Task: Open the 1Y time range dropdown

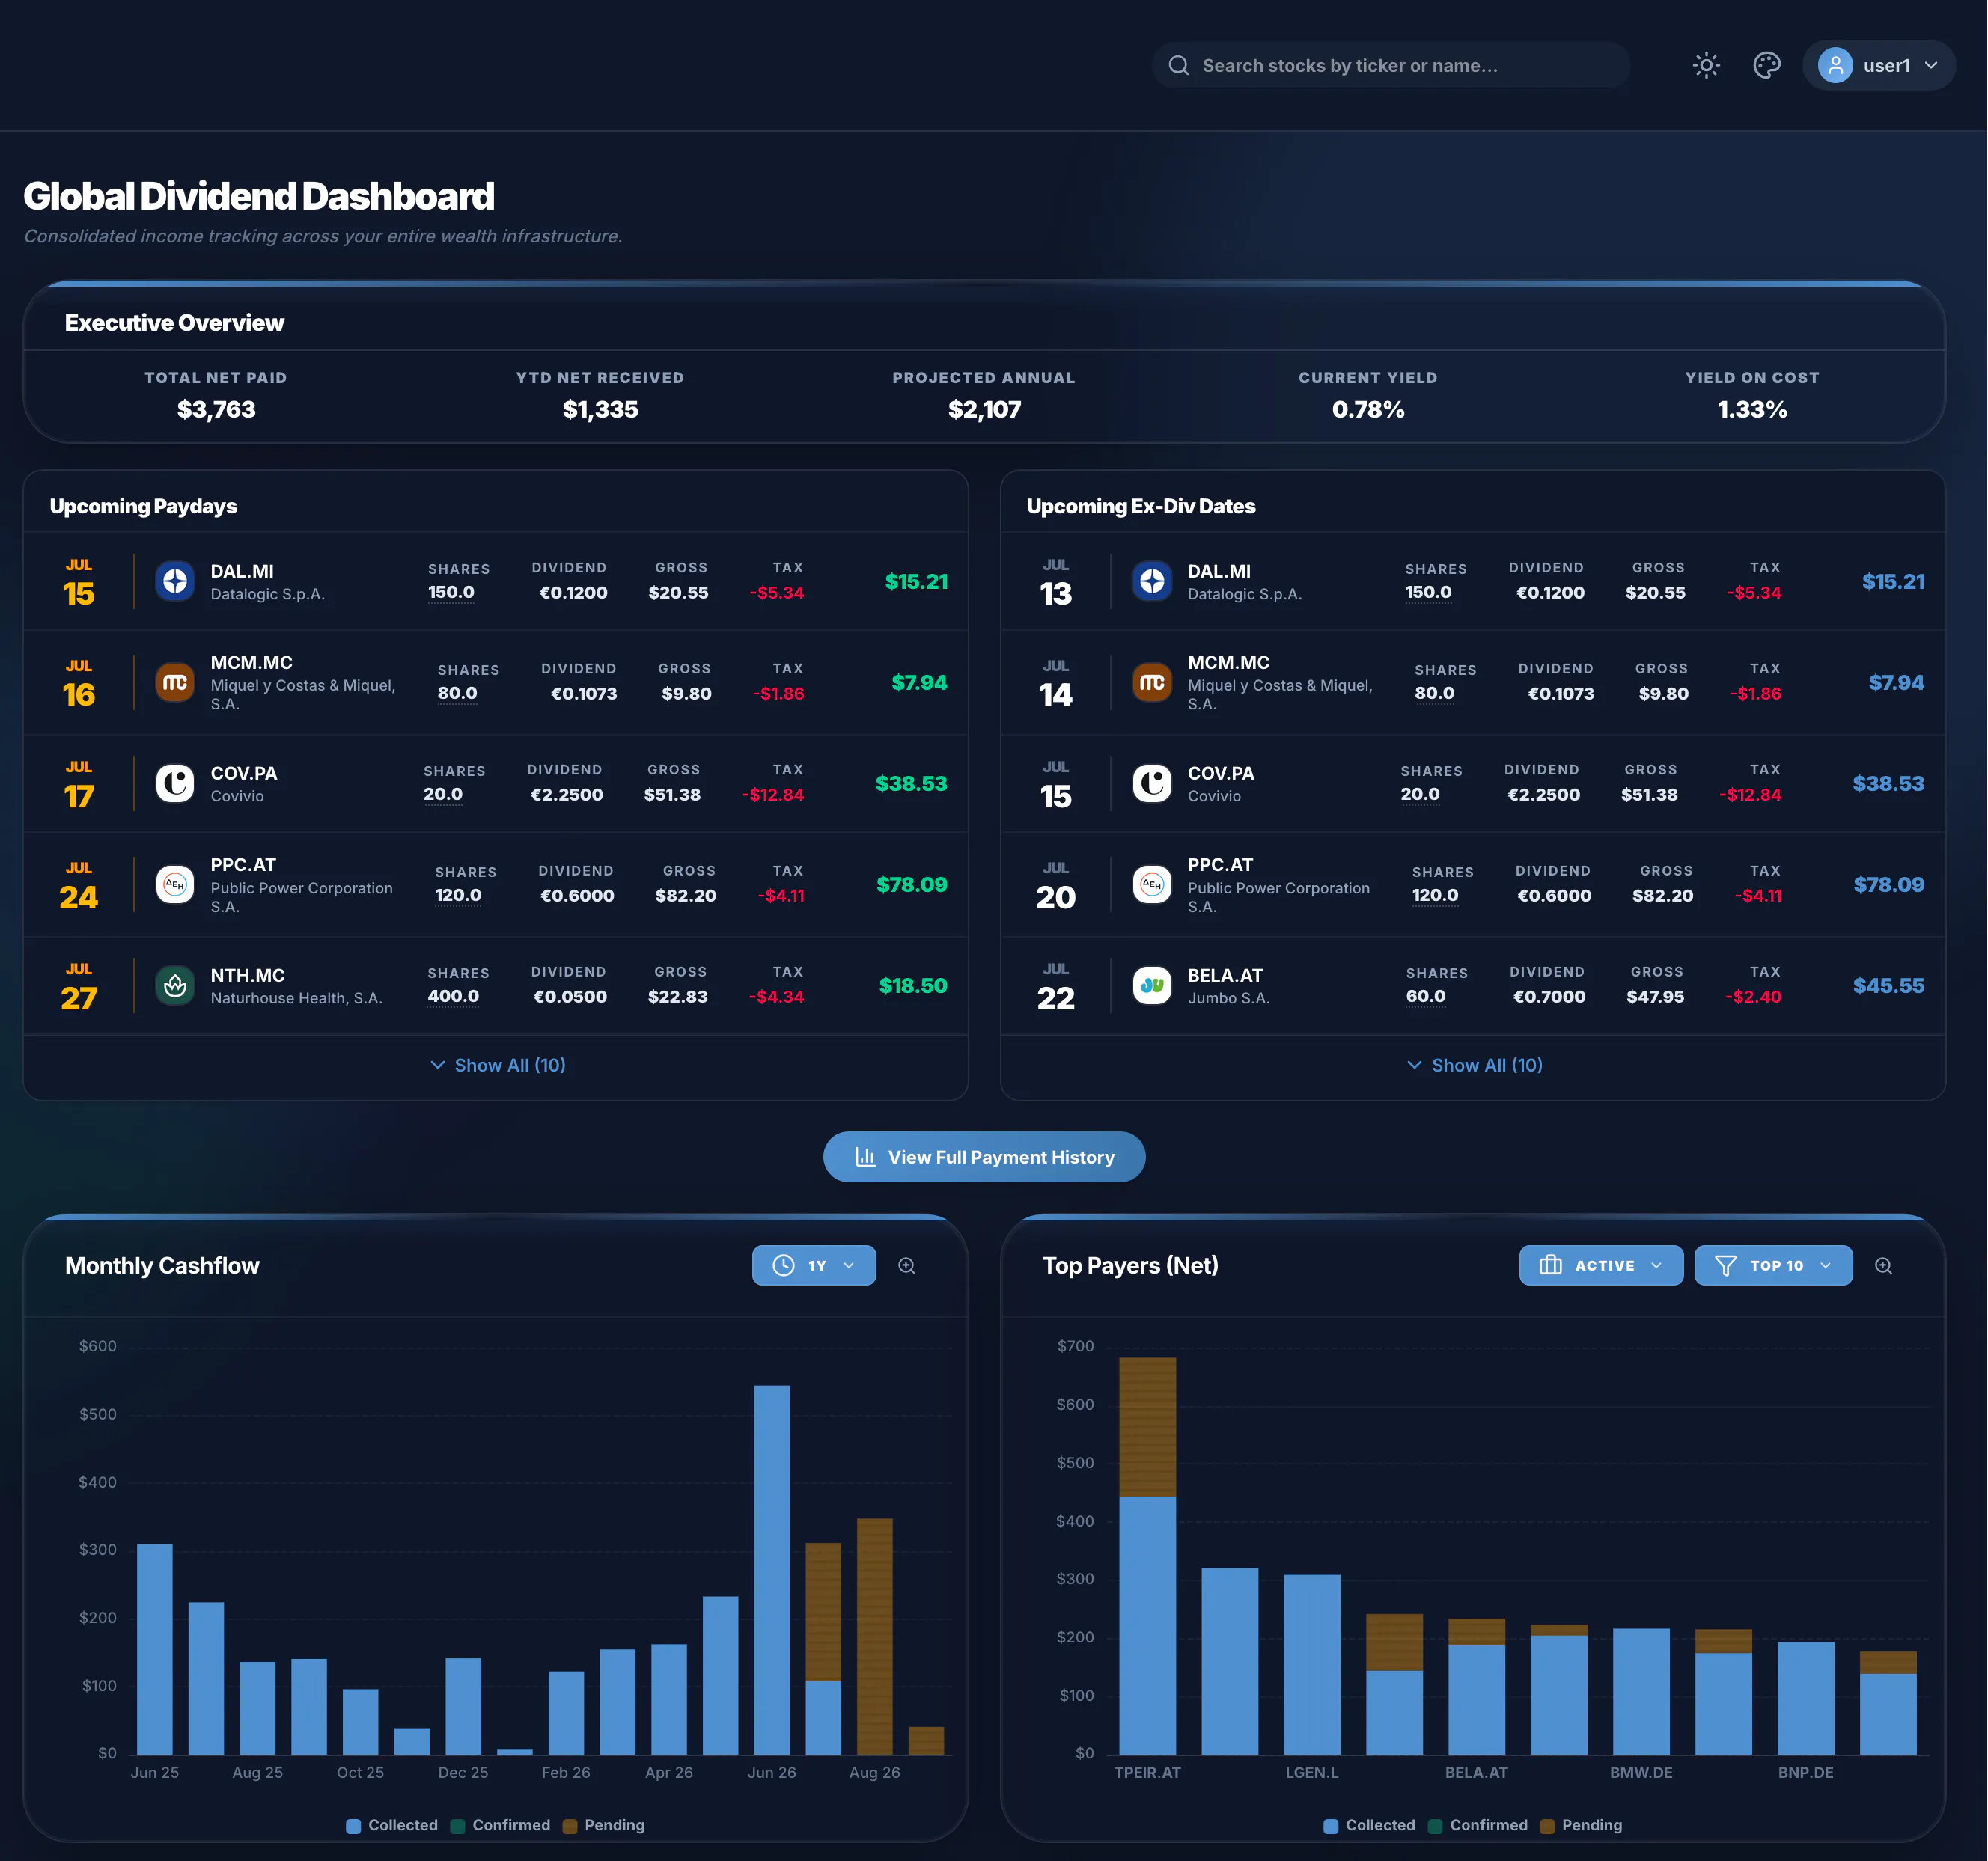Action: (814, 1265)
